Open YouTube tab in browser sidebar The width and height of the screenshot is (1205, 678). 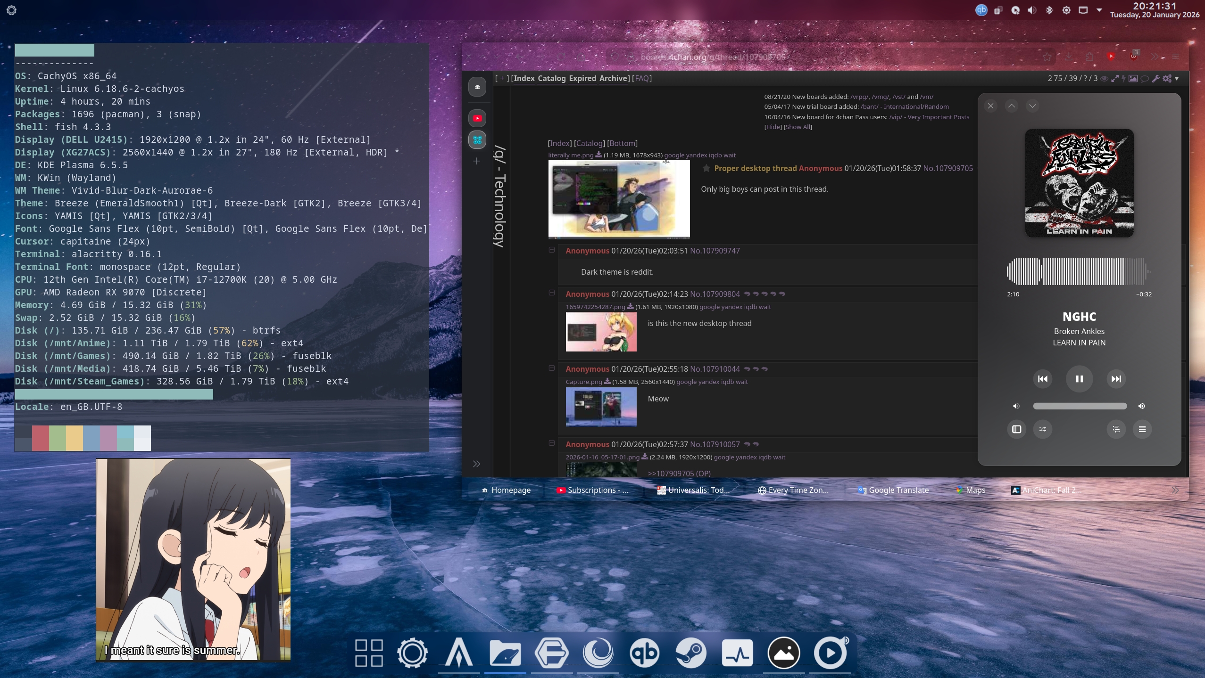[x=477, y=118]
